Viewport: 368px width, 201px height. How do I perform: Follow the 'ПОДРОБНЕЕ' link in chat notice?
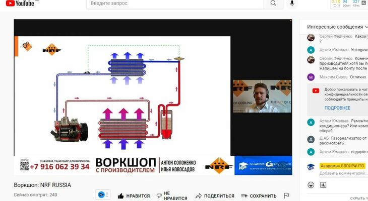[337, 108]
